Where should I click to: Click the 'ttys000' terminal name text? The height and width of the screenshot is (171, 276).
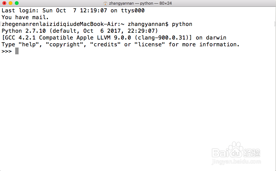(x=133, y=10)
